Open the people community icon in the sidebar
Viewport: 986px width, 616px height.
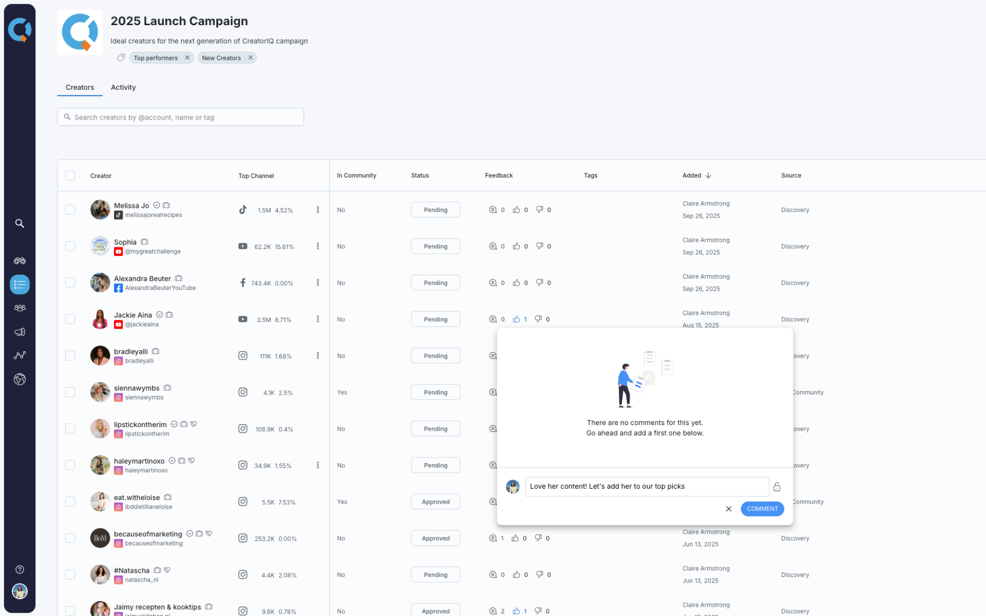tap(20, 308)
